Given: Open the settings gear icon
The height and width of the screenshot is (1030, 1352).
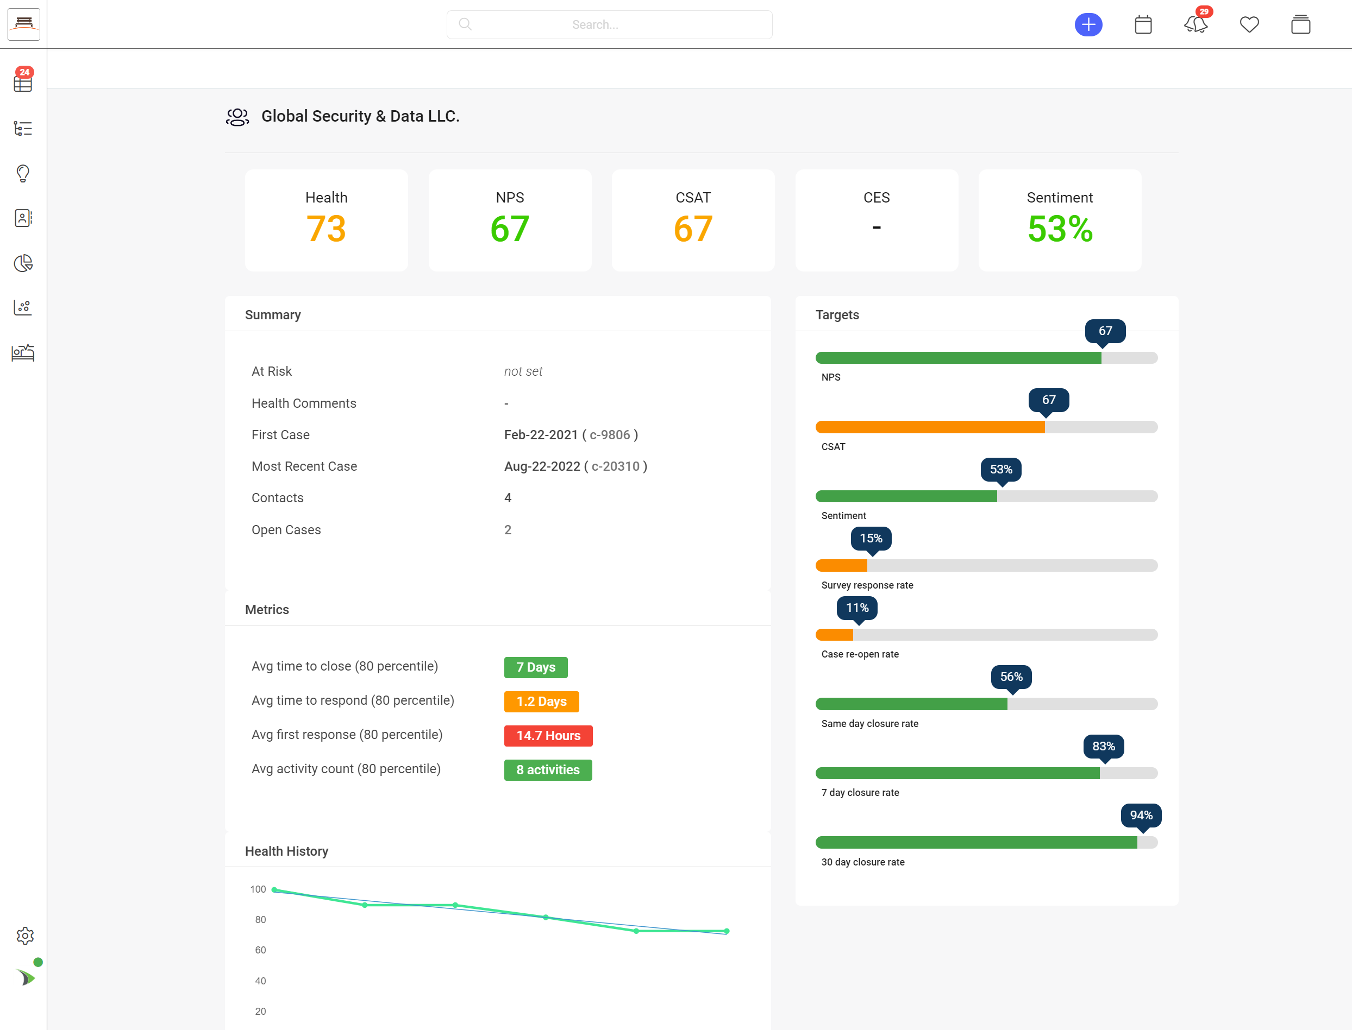Looking at the screenshot, I should (x=24, y=936).
